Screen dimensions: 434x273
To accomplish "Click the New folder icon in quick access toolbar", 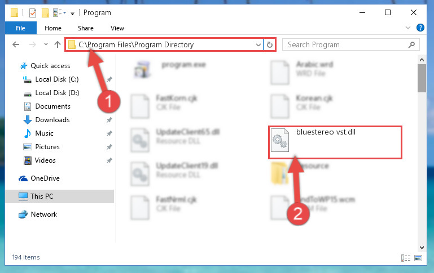I will tap(45, 13).
